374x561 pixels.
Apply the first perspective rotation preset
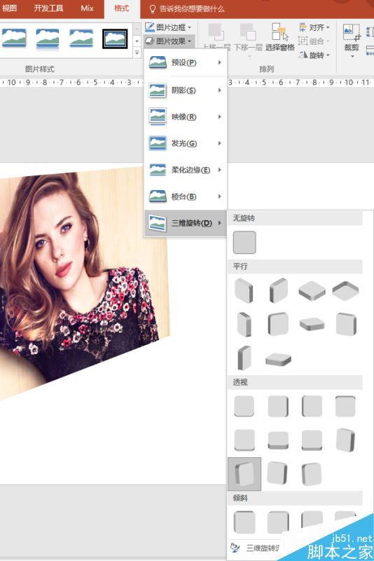[x=244, y=406]
